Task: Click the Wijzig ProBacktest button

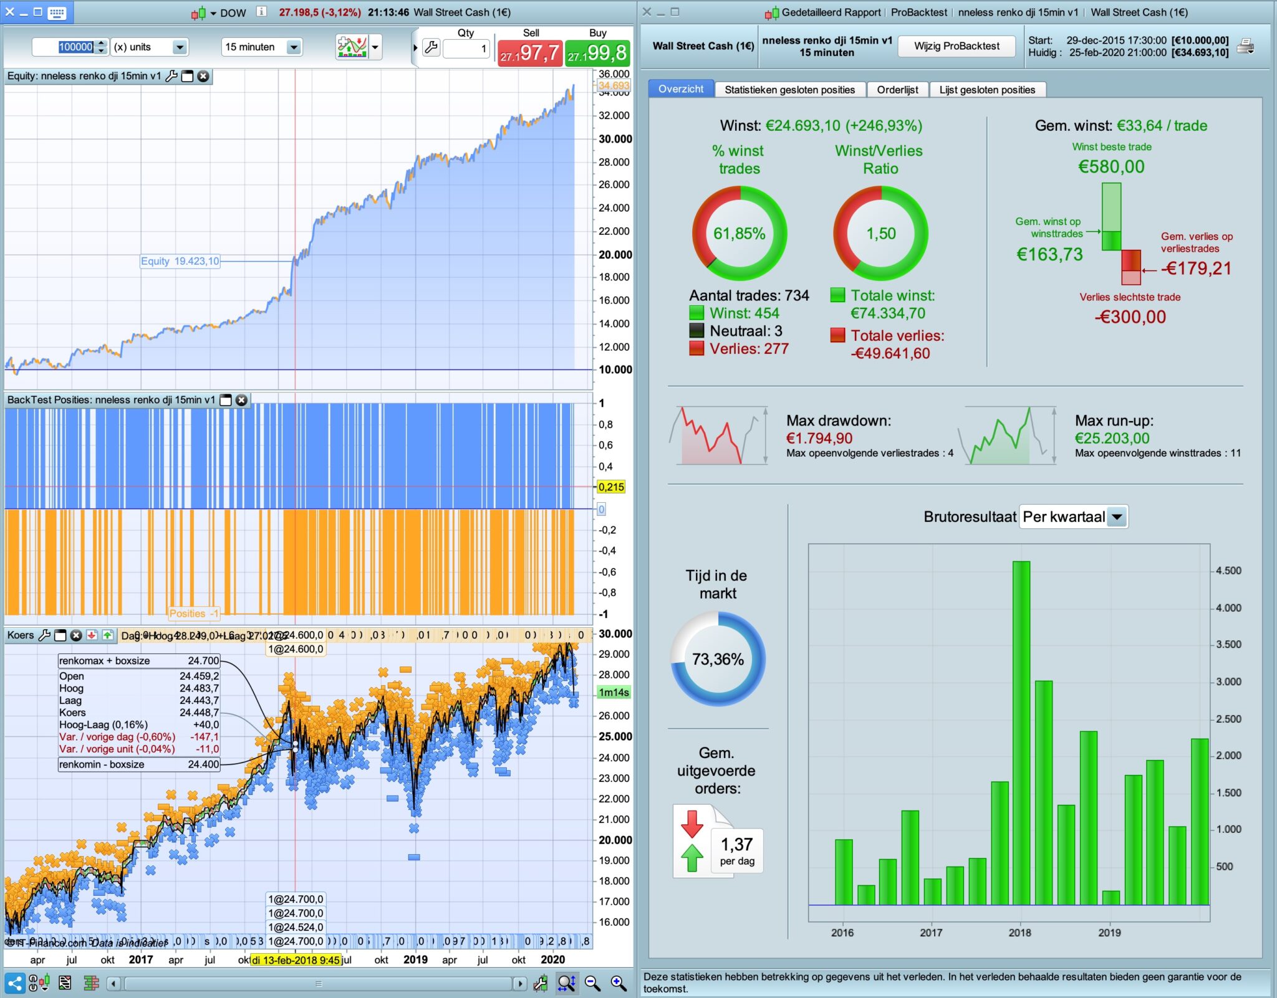Action: click(957, 46)
